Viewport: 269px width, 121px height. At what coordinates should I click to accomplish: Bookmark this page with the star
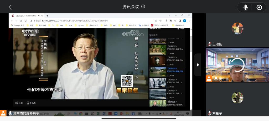point(161,21)
